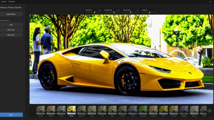Click the Saturation slider handle
214x120 pixels.
pos(114,12)
